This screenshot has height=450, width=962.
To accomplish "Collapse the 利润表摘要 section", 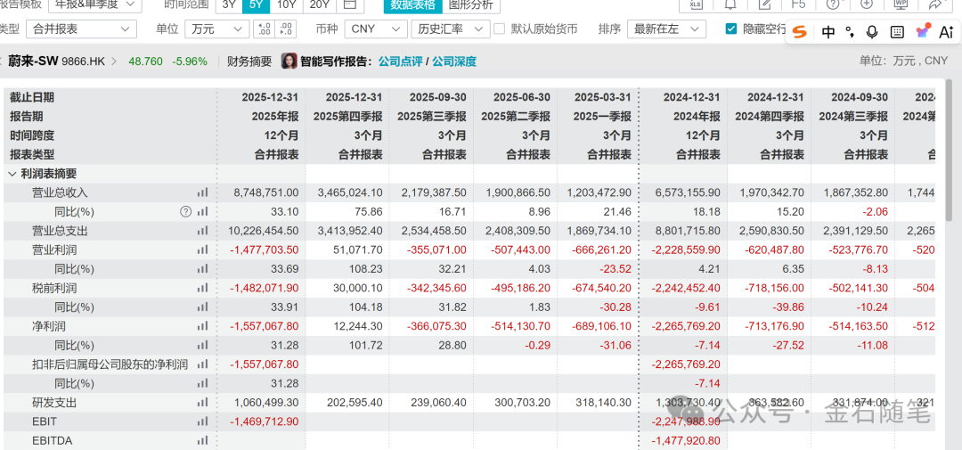I will click(12, 174).
